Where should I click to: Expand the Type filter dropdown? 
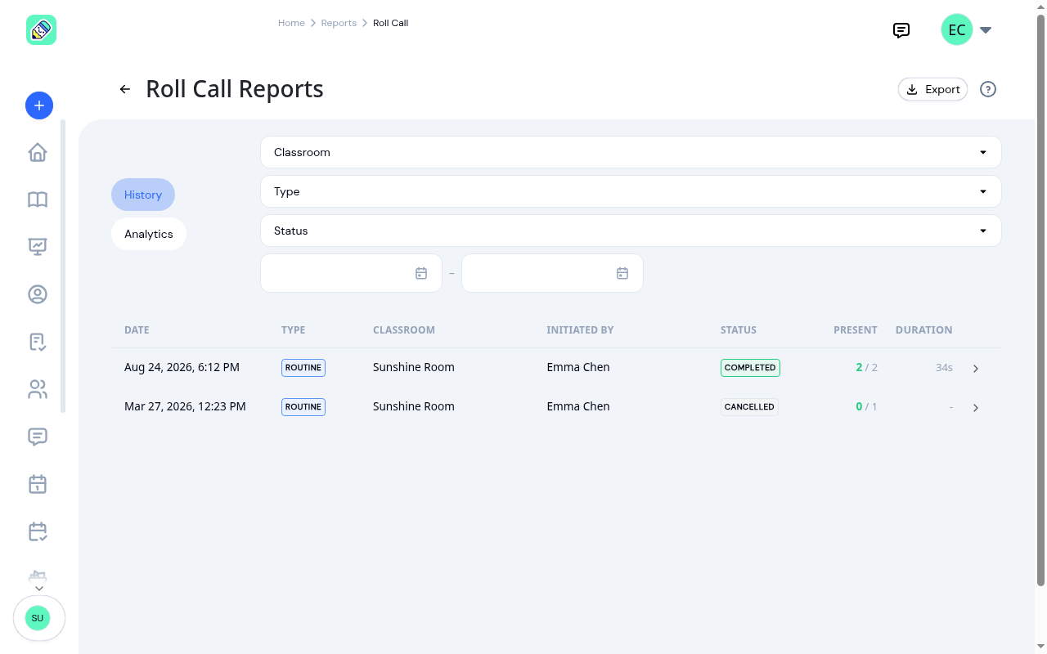[631, 191]
